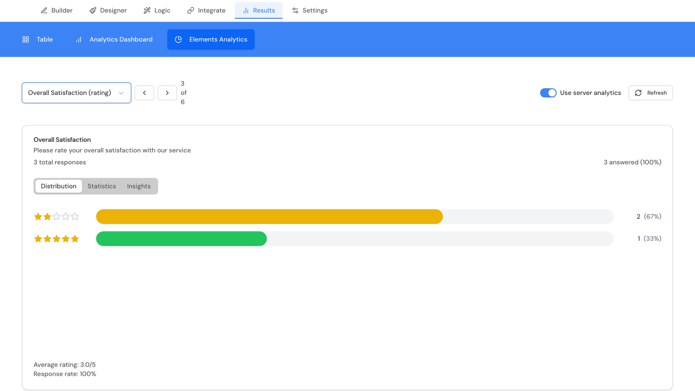The height and width of the screenshot is (391, 695).
Task: Open the Results tab
Action: click(x=259, y=11)
